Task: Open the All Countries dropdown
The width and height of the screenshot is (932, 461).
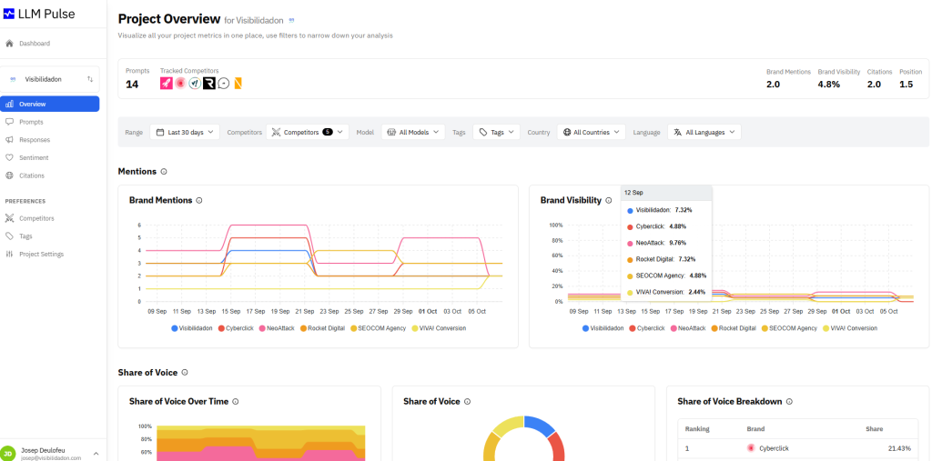Action: point(591,132)
